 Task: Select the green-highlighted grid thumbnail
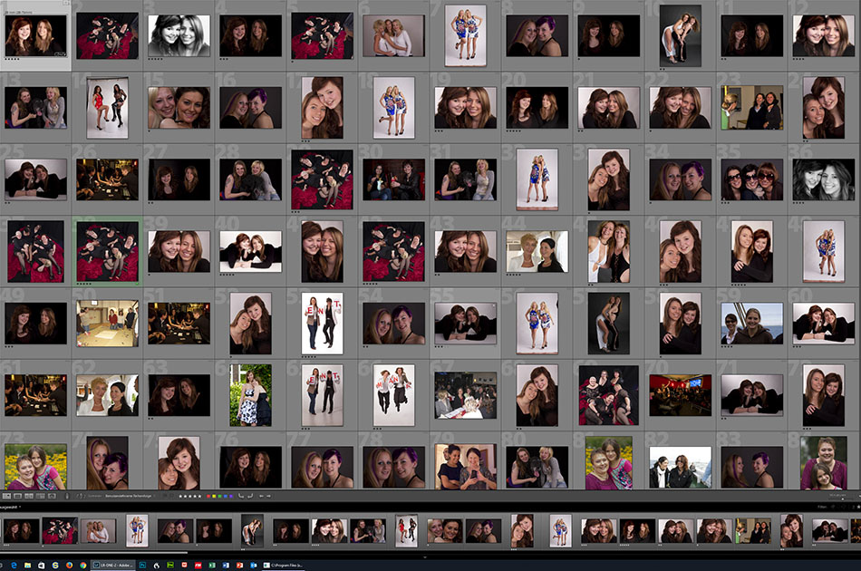click(x=107, y=249)
